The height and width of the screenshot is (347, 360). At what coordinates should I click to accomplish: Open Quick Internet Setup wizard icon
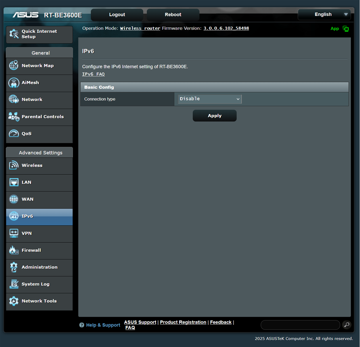click(x=14, y=34)
